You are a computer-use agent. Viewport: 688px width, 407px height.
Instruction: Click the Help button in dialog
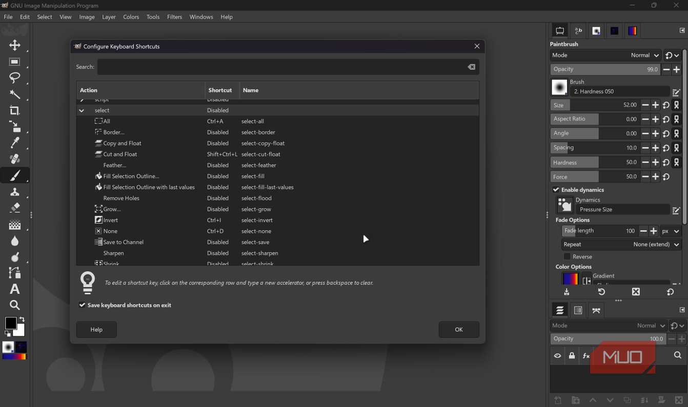point(96,330)
